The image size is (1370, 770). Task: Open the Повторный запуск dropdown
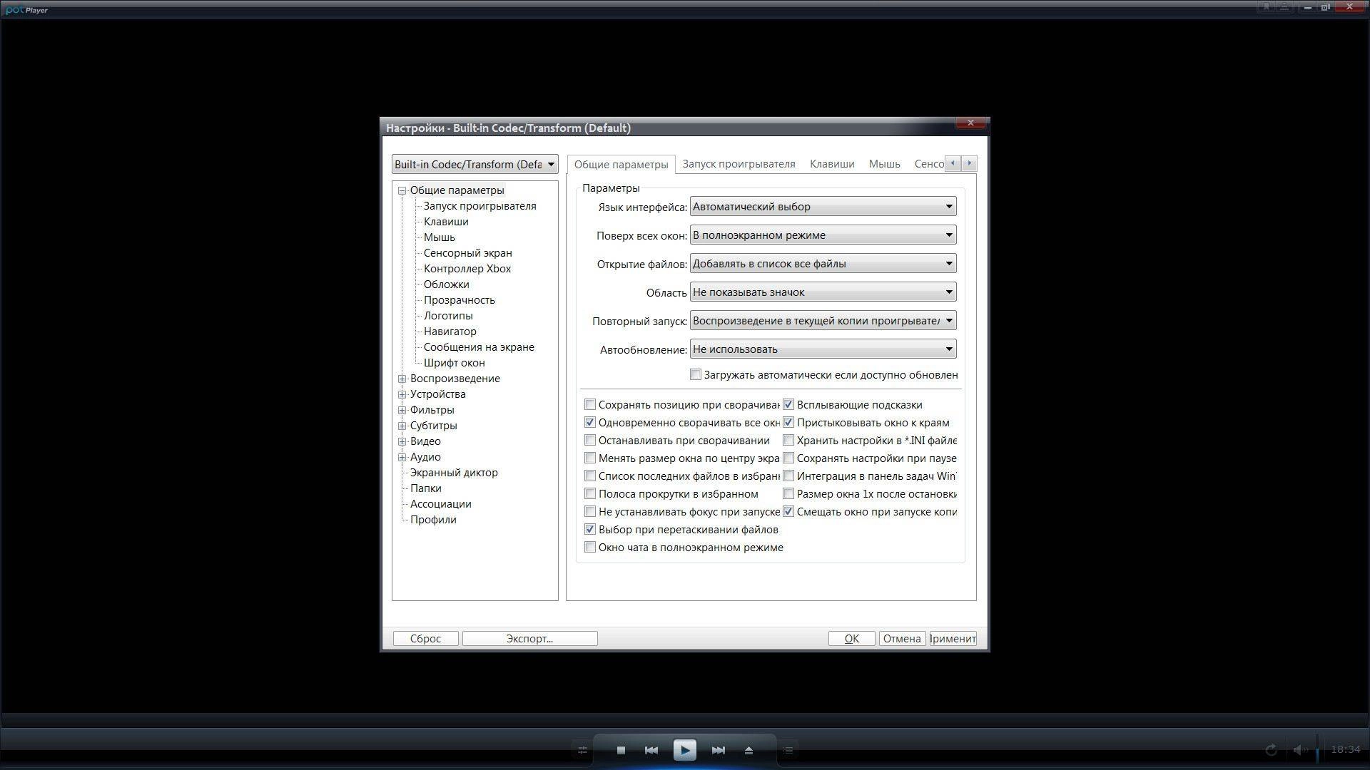[x=823, y=321]
